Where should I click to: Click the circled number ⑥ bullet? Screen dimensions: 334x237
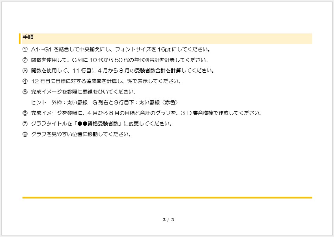click(25, 113)
